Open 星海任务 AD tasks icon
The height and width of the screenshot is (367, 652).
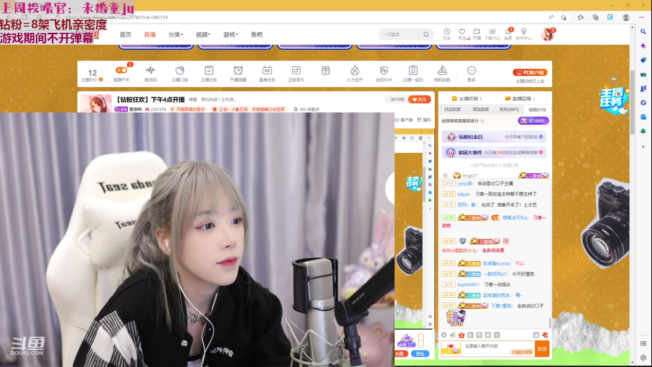(x=267, y=70)
